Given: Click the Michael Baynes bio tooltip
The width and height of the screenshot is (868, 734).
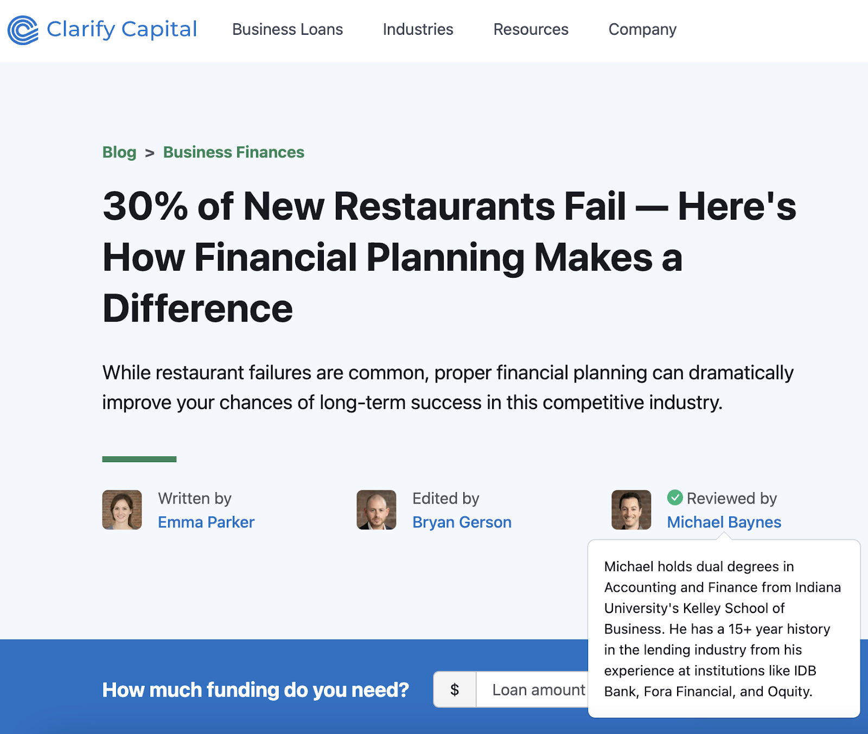Looking at the screenshot, I should (724, 629).
